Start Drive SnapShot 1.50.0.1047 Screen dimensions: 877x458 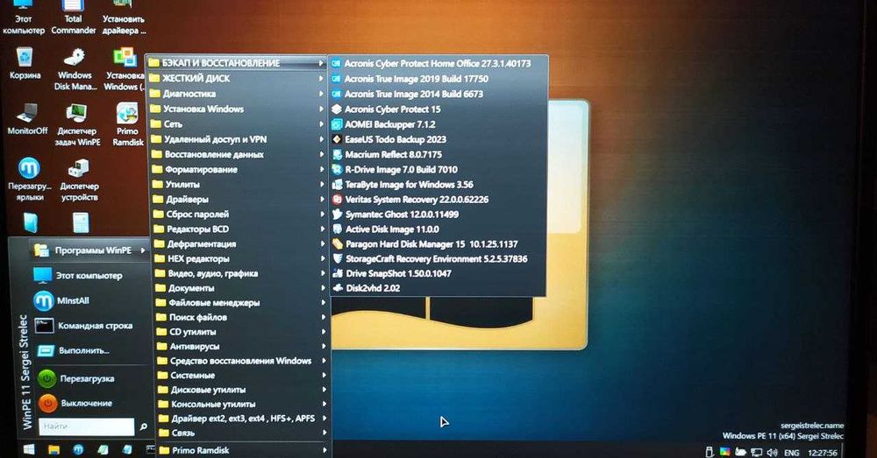(x=438, y=273)
